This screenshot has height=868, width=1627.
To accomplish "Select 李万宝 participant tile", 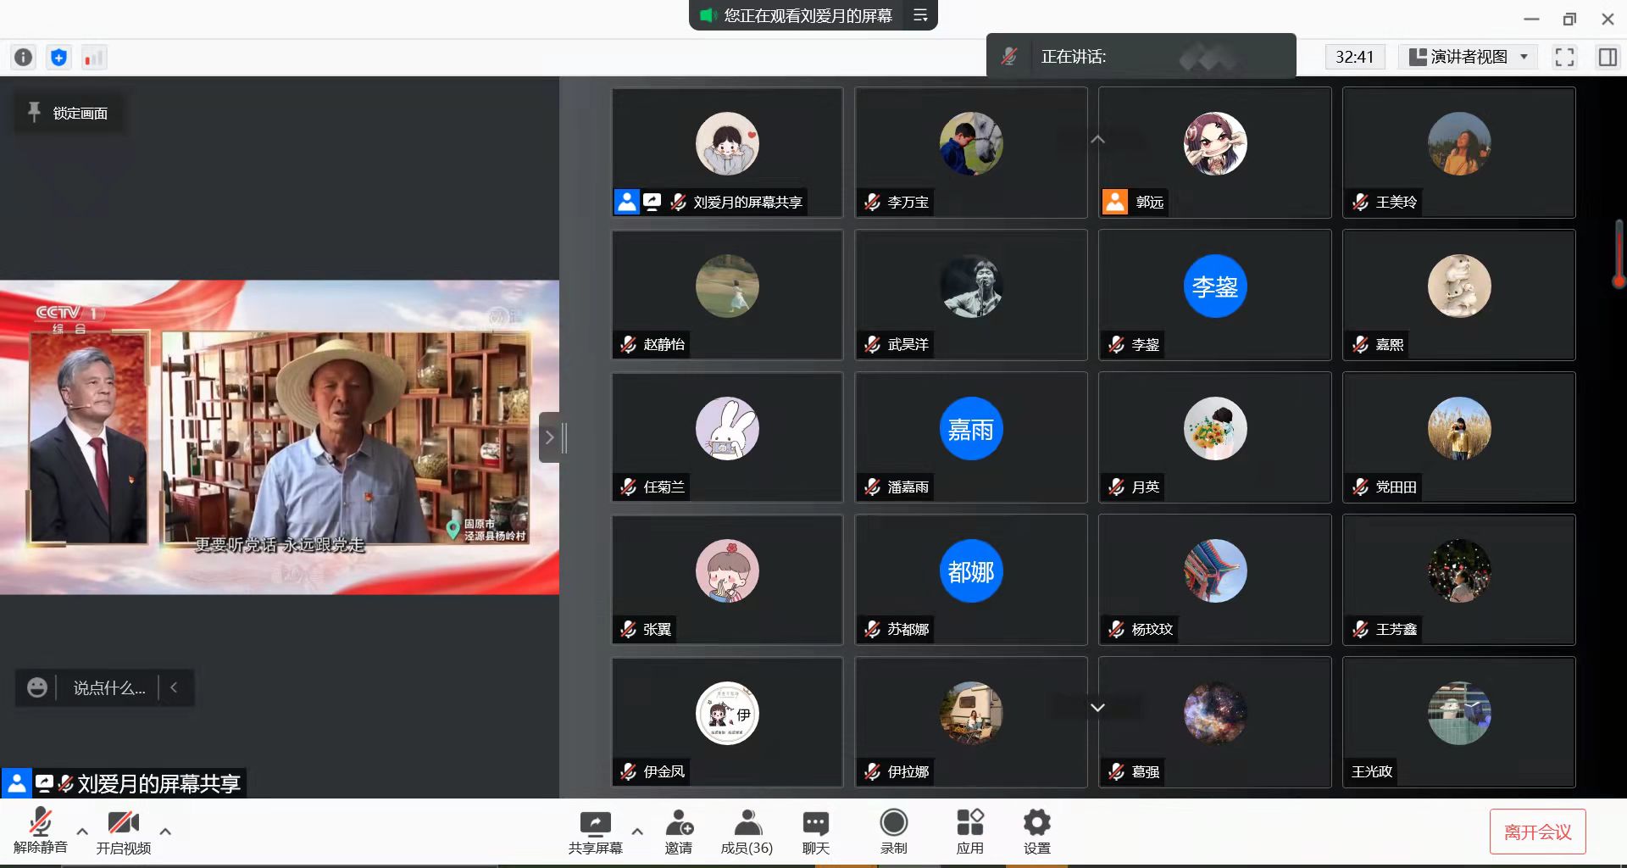I will (971, 153).
